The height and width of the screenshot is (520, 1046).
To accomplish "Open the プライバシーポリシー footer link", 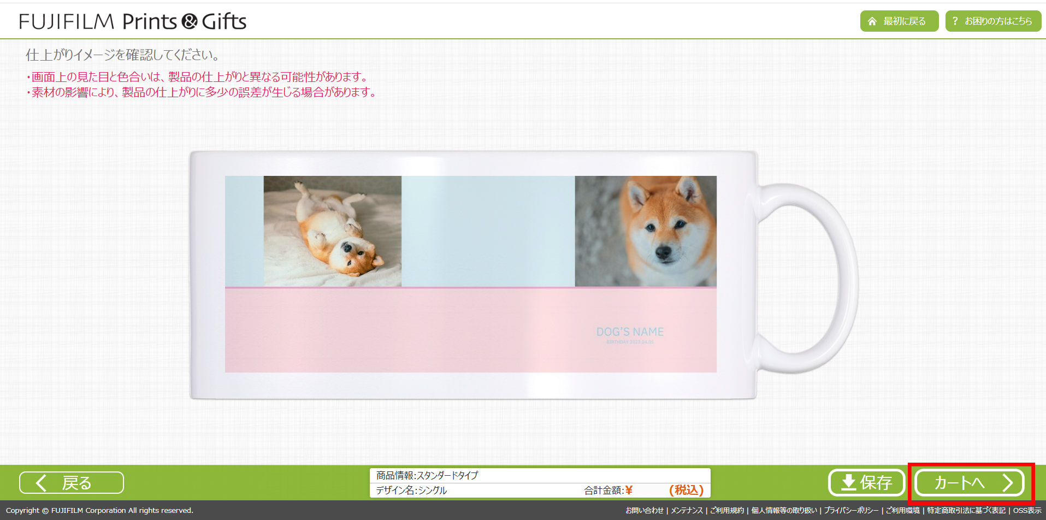I will click(852, 511).
